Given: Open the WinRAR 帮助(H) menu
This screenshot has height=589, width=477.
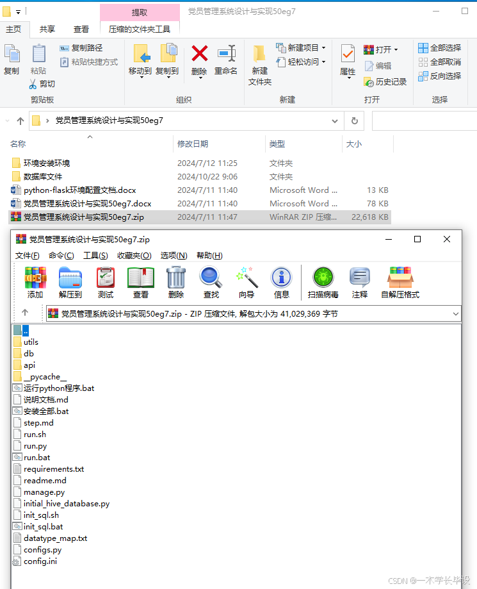Looking at the screenshot, I should [x=209, y=256].
